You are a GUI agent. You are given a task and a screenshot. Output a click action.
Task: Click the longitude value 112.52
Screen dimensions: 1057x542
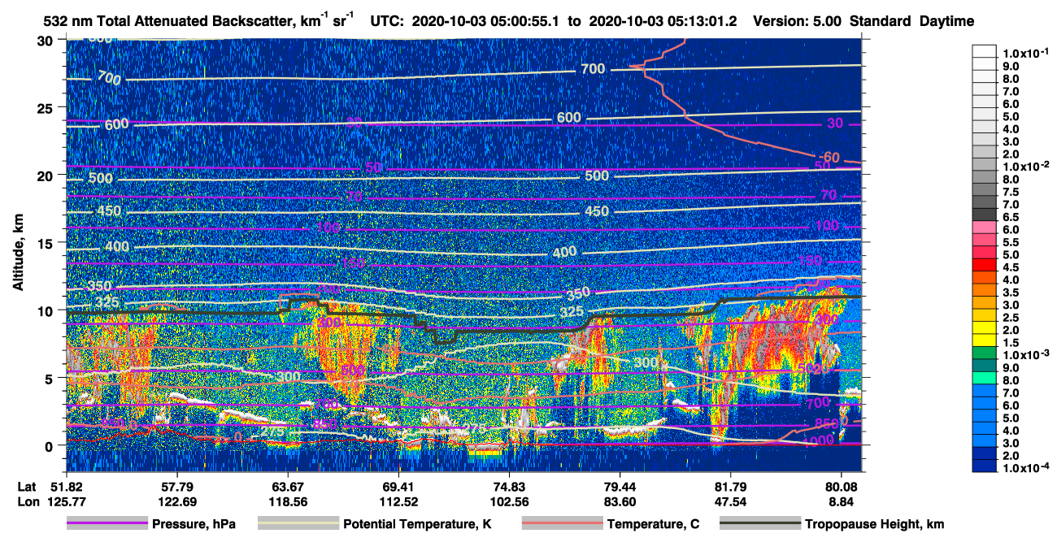(398, 501)
